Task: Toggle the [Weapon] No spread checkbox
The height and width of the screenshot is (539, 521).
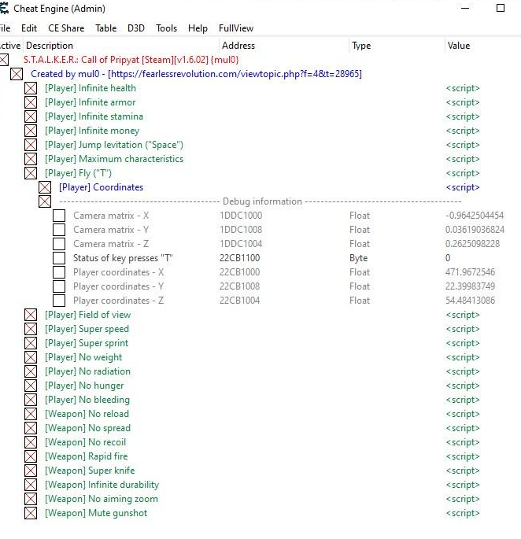Action: [x=31, y=428]
